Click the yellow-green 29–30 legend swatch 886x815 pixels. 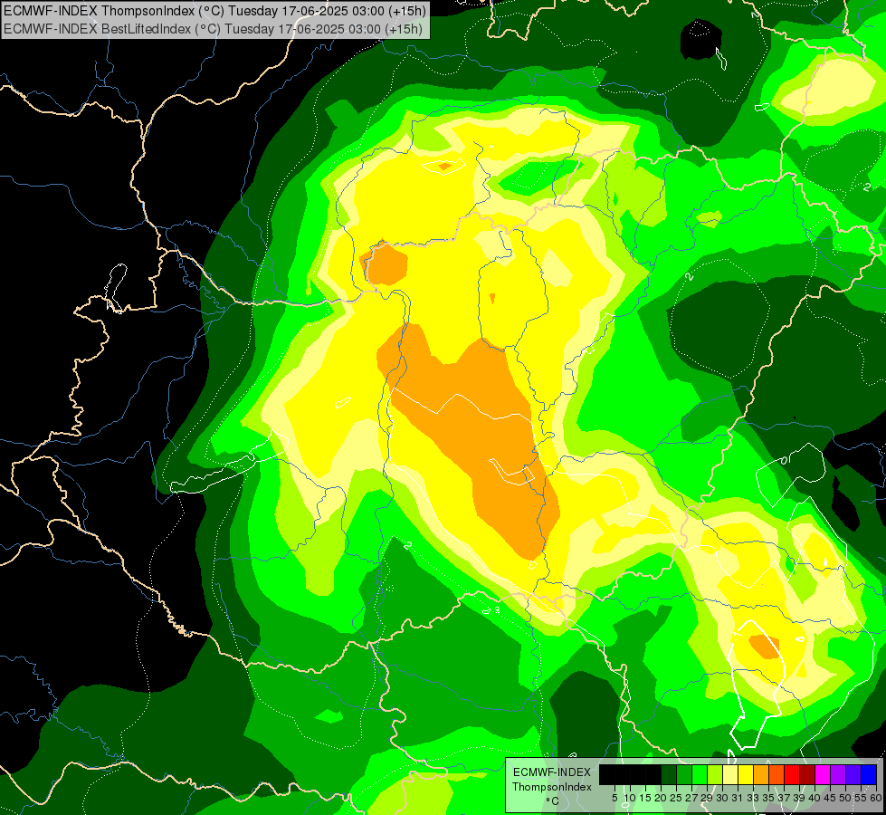715,774
